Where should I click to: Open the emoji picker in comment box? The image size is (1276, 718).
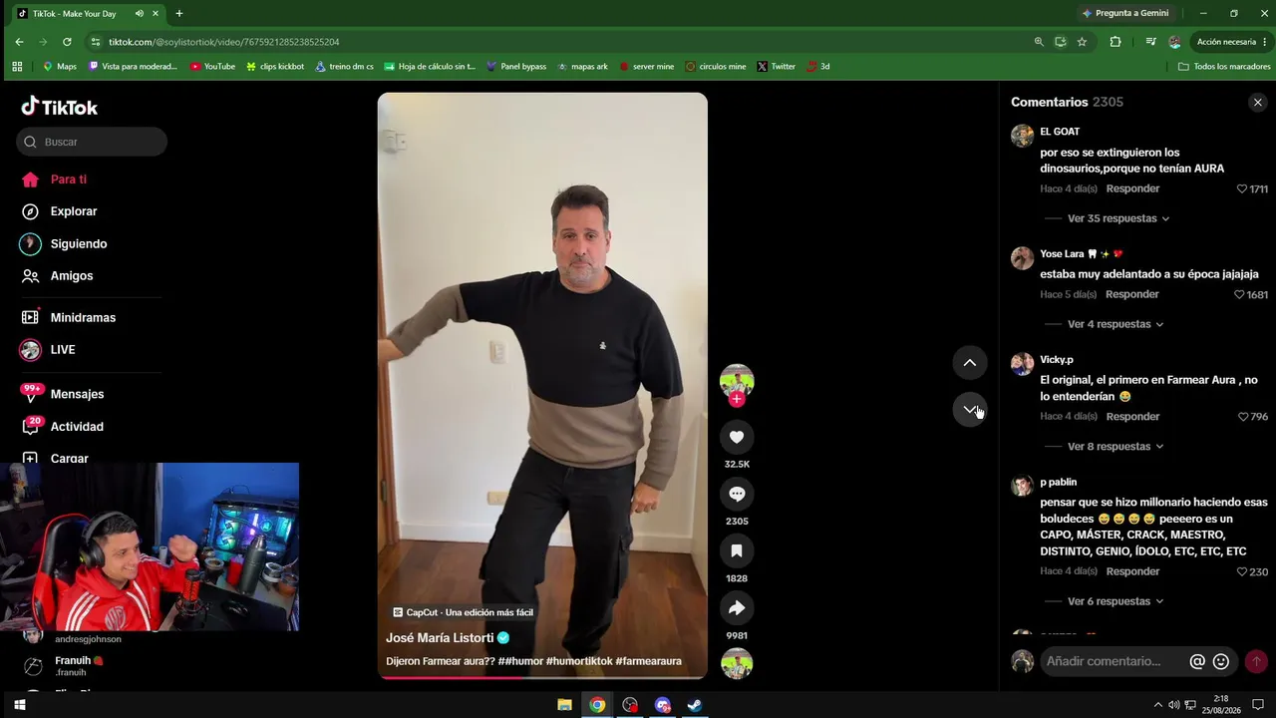click(1221, 661)
